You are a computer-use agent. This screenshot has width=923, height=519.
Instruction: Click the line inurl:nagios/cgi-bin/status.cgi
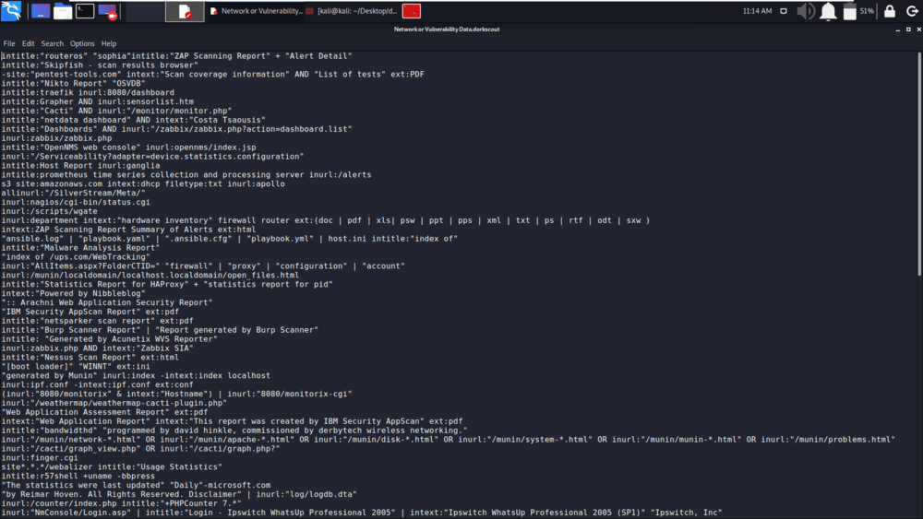[76, 202]
